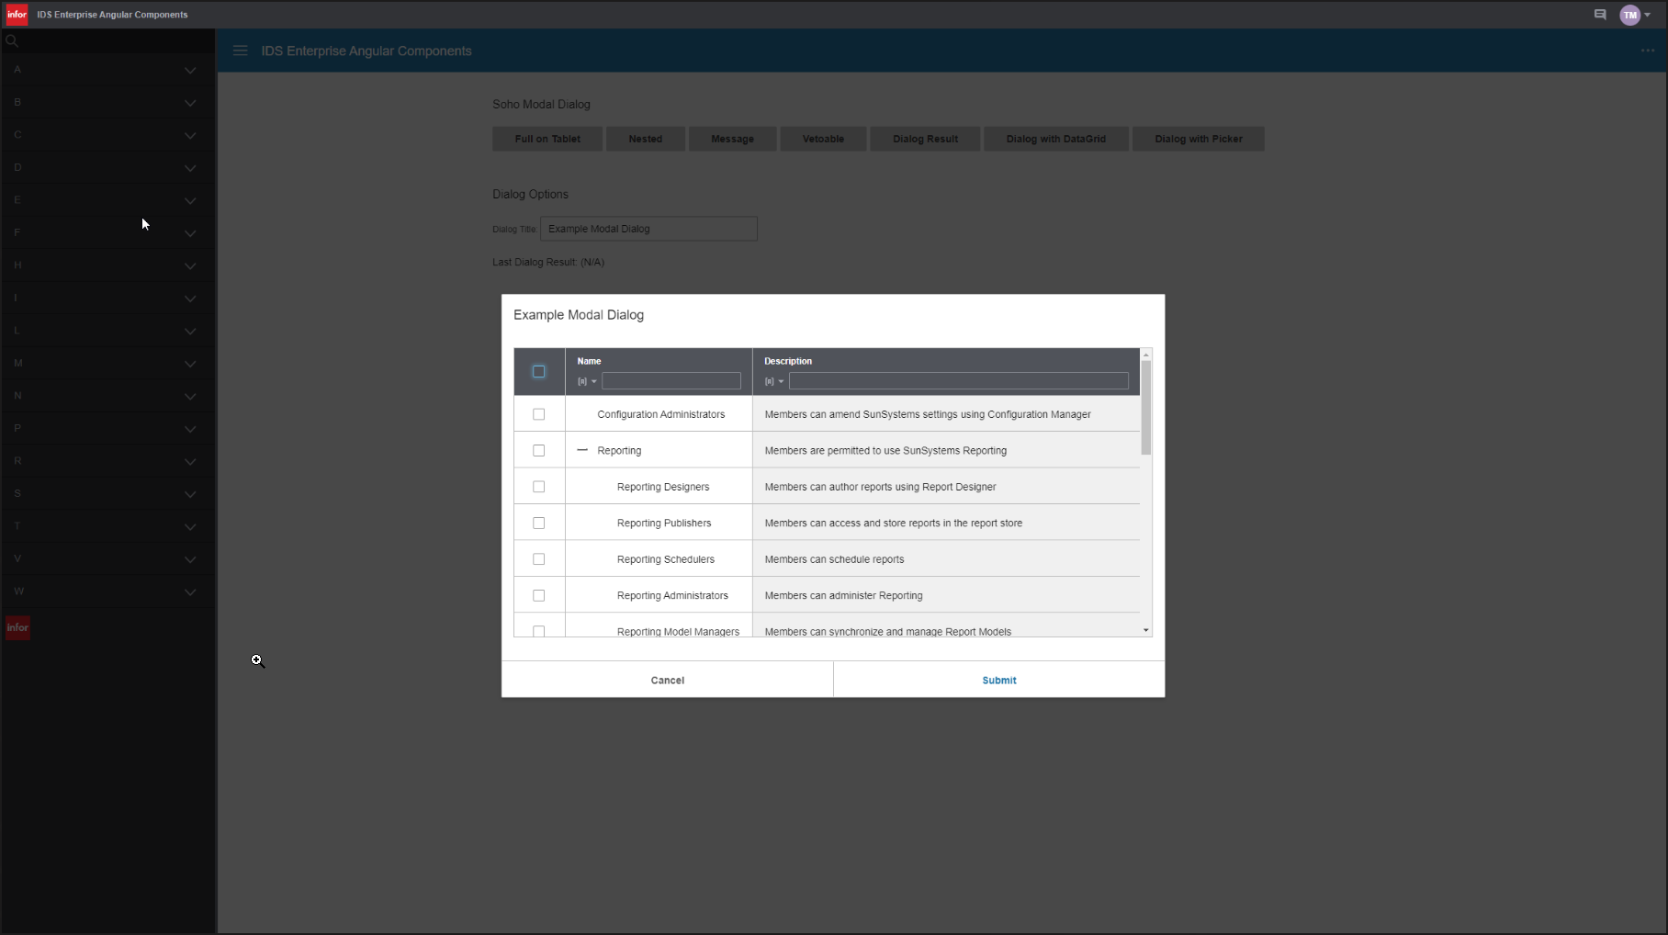Open the messages icon in top bar
The image size is (1668, 935).
click(x=1600, y=15)
